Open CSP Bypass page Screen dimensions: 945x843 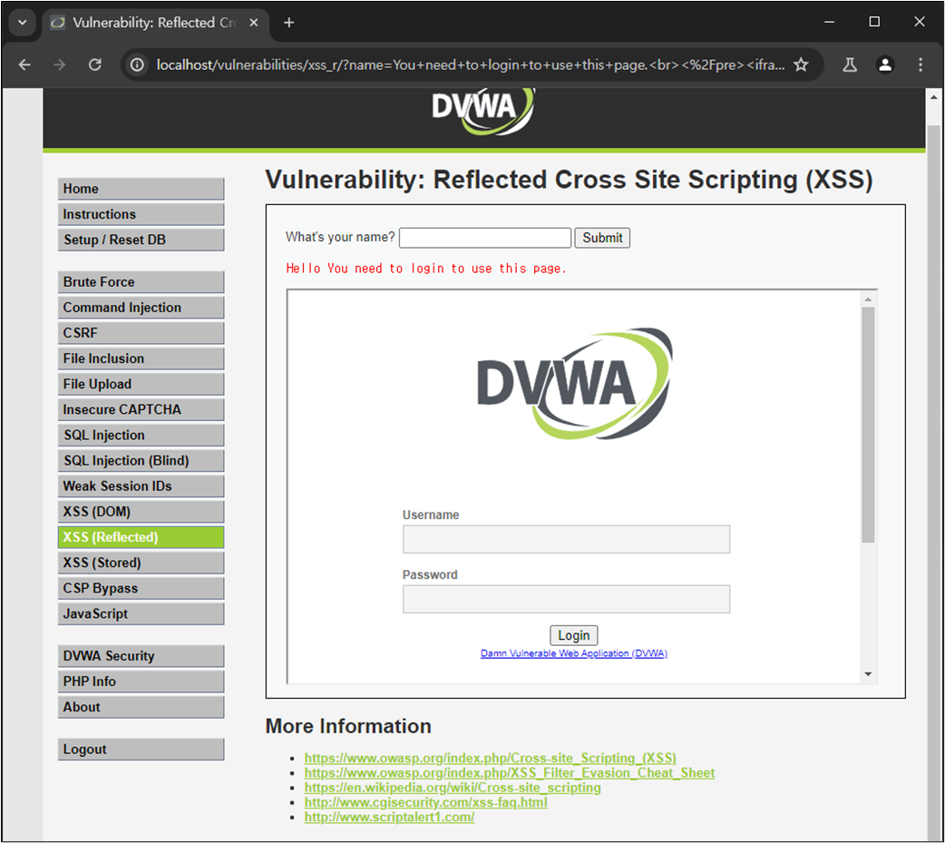pos(141,588)
